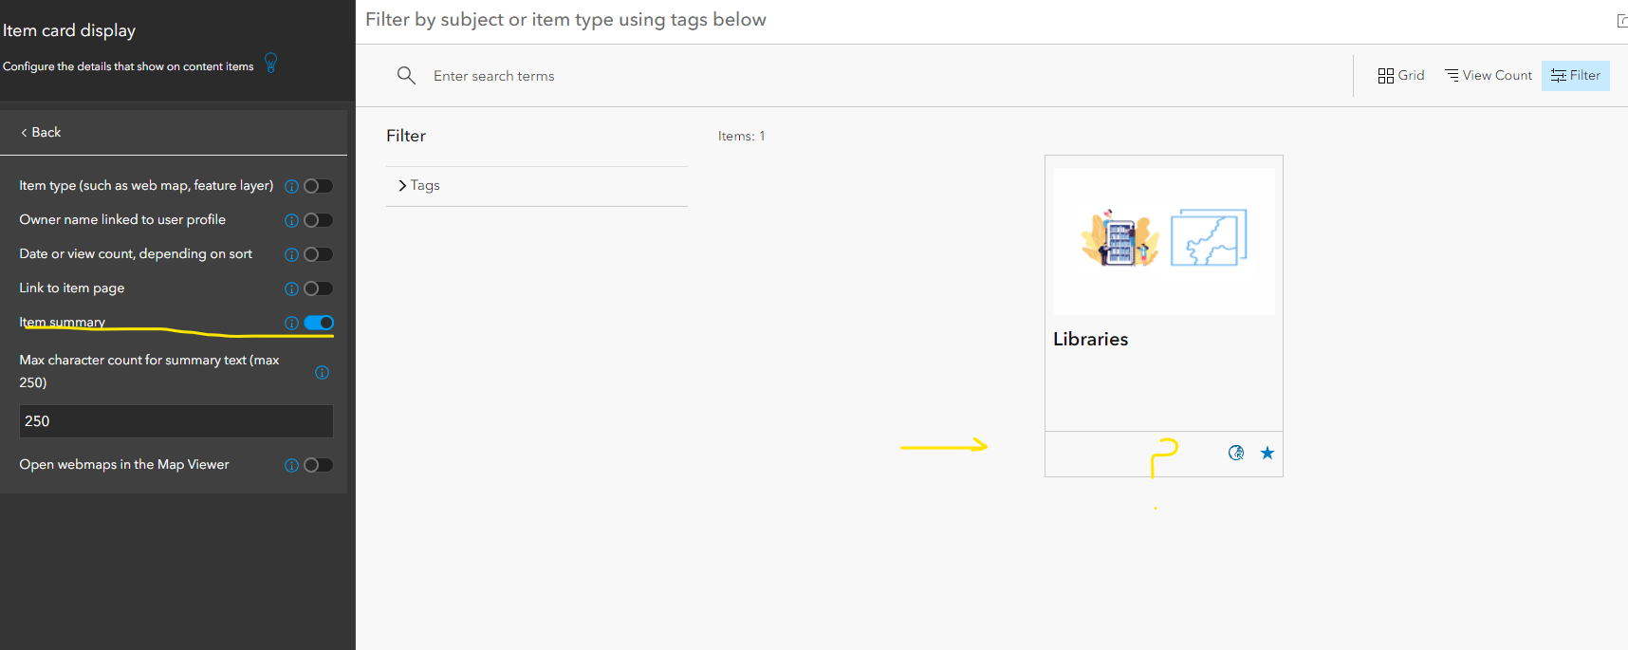The height and width of the screenshot is (650, 1628).
Task: Click the globe sharing icon on Libraries card
Action: 1236,453
